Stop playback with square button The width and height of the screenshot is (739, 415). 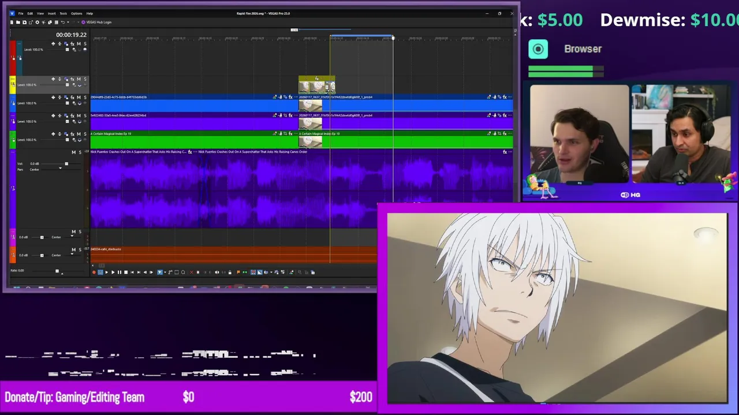(126, 272)
